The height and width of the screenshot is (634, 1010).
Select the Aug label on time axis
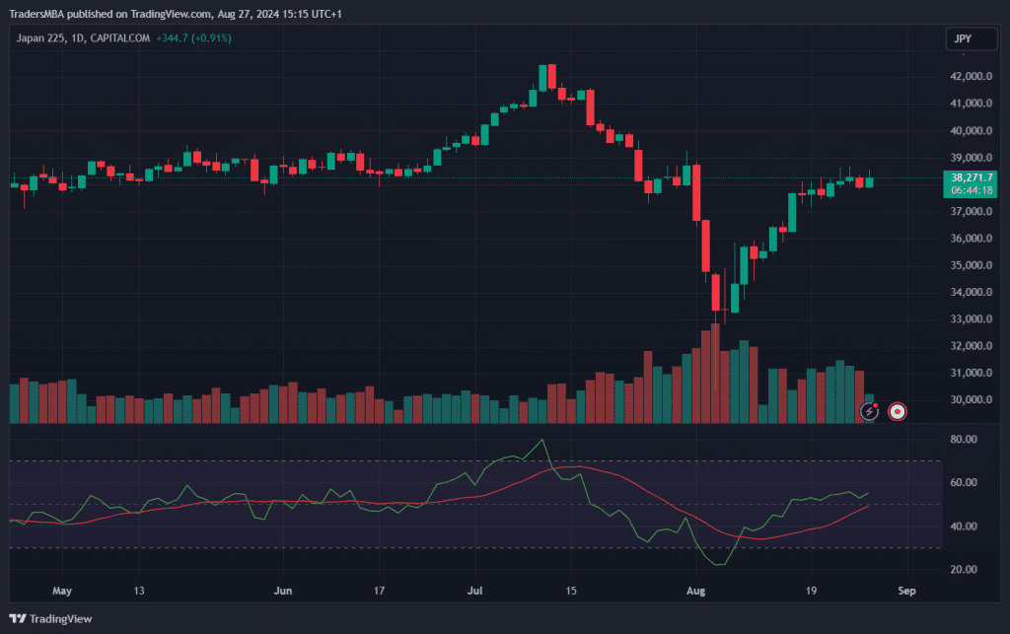tap(696, 592)
